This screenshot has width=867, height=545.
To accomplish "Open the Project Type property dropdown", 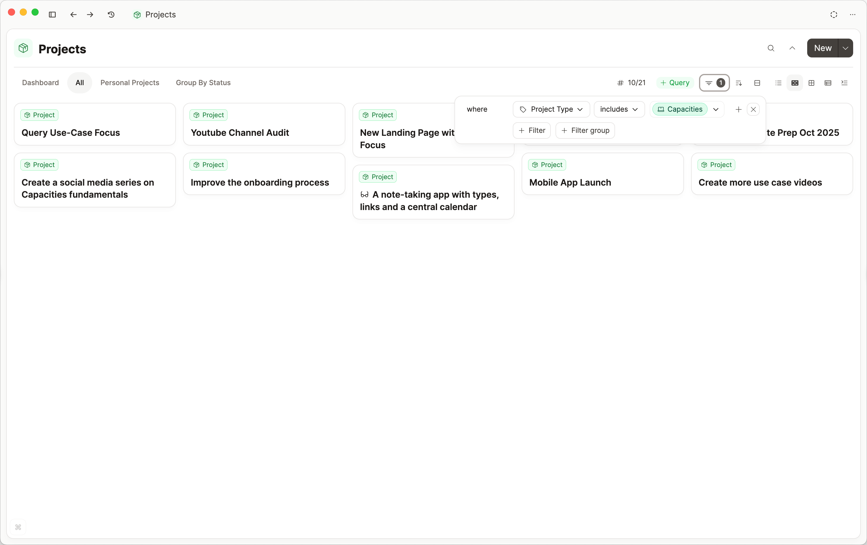I will (551, 109).
